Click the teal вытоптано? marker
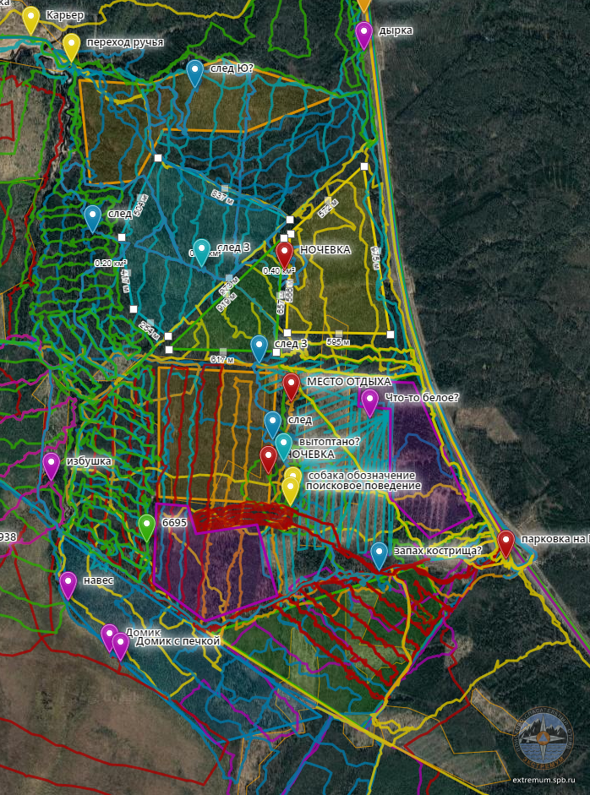 click(283, 444)
